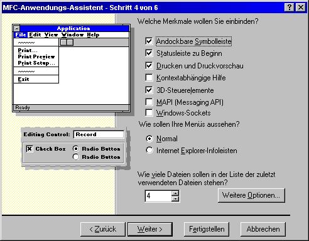This screenshot has height=241, width=309.
Task: Click Print Preview in preview menu
Action: (36, 56)
